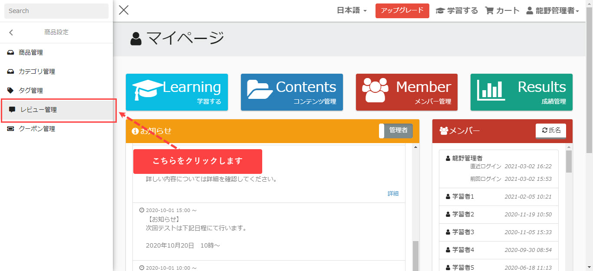Open カテゴリ管理 from the sidebar
Viewport: 593px width, 271px height.
coord(36,72)
